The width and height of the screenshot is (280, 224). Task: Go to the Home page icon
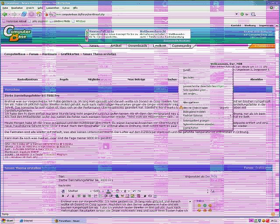[x=39, y=14]
